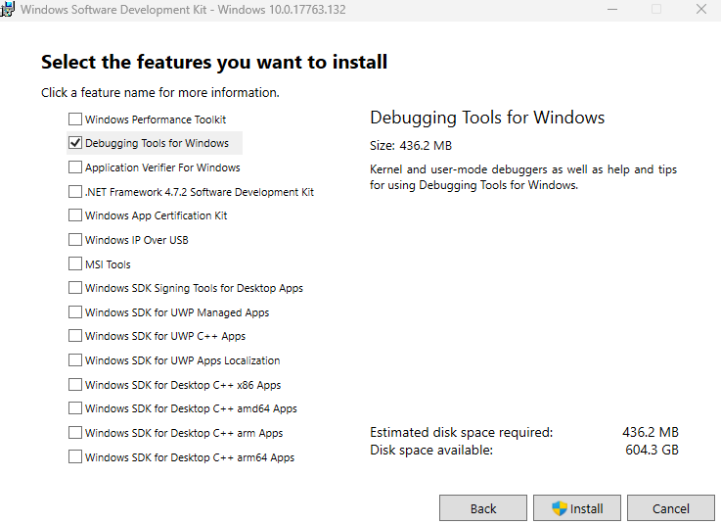Check the Windows Performance Toolkit checkbox

75,119
